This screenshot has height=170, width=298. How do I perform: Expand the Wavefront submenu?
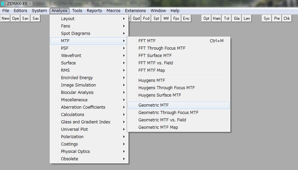click(89, 56)
